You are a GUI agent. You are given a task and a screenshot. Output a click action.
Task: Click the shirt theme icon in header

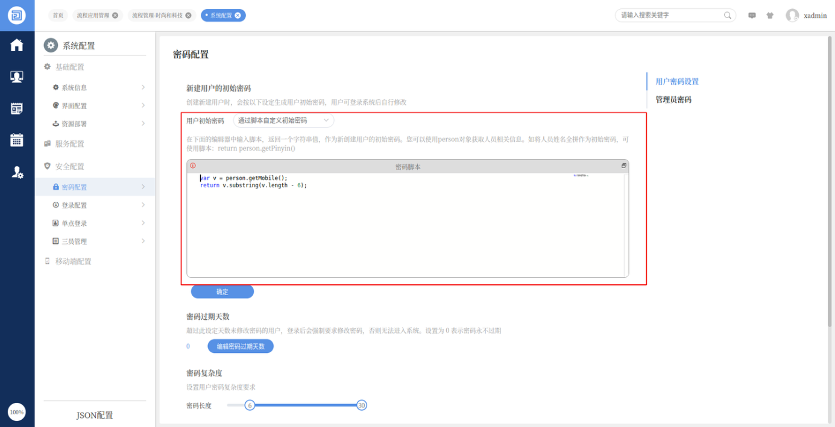pyautogui.click(x=770, y=16)
